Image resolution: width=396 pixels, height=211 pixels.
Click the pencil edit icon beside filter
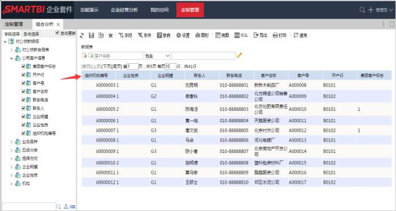[240, 55]
